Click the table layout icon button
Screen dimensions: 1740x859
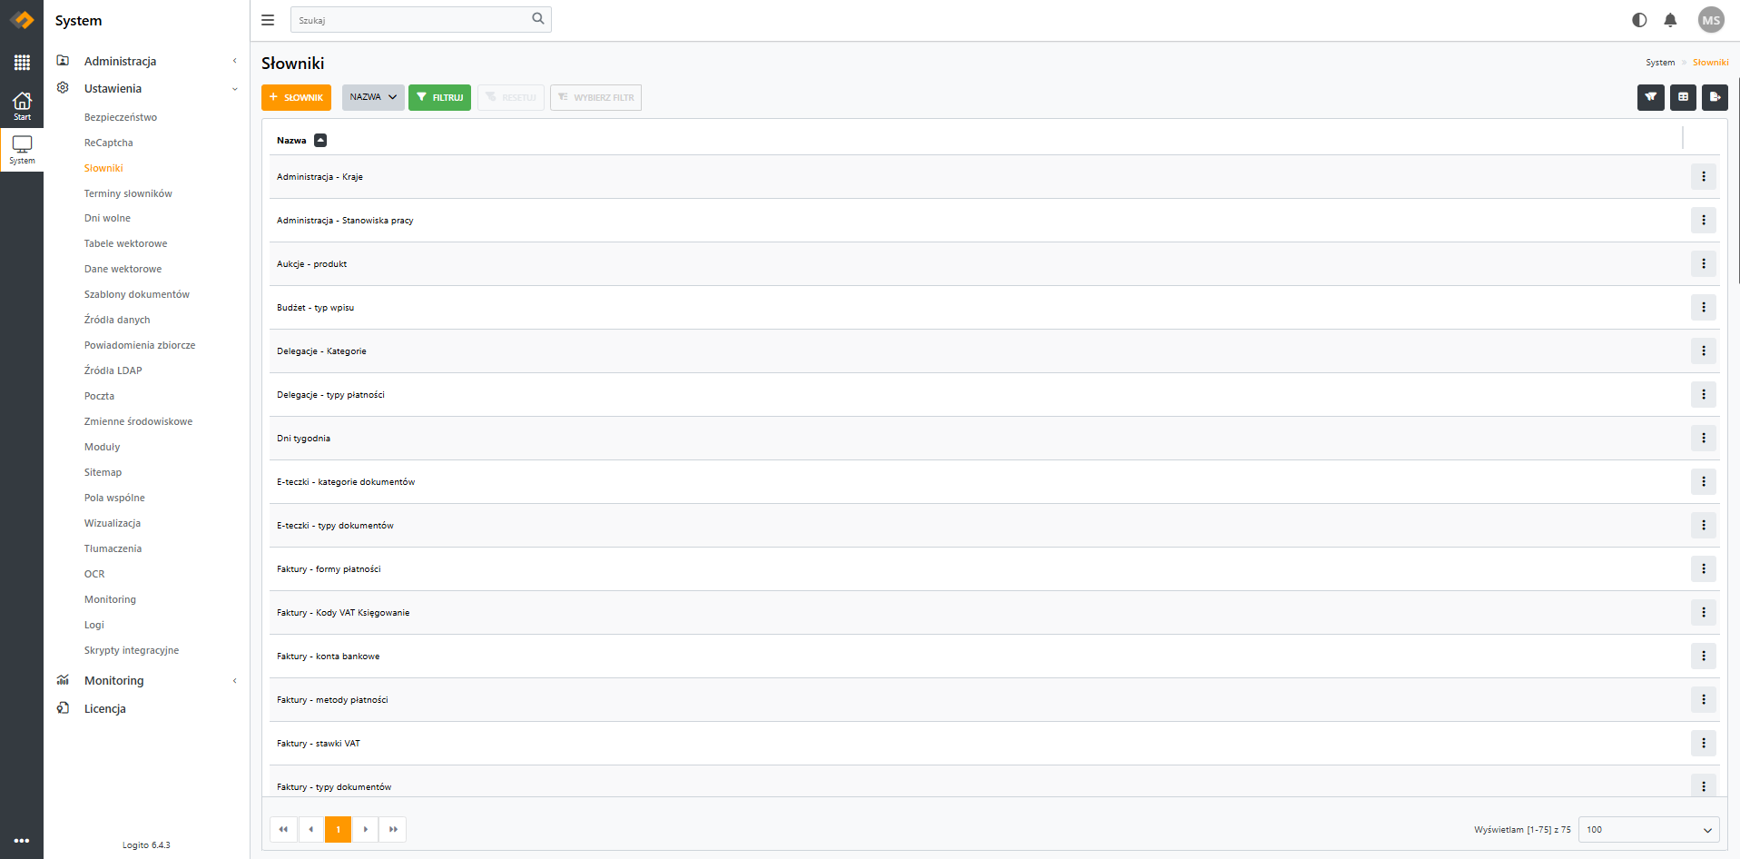coord(1683,97)
